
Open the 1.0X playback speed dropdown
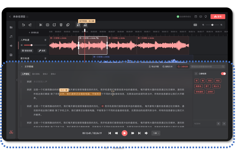point(156,133)
